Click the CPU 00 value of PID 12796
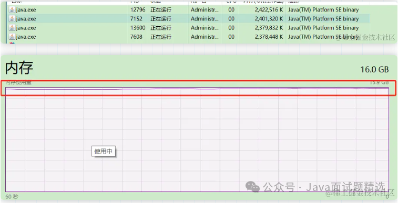The image size is (398, 203). point(231,10)
